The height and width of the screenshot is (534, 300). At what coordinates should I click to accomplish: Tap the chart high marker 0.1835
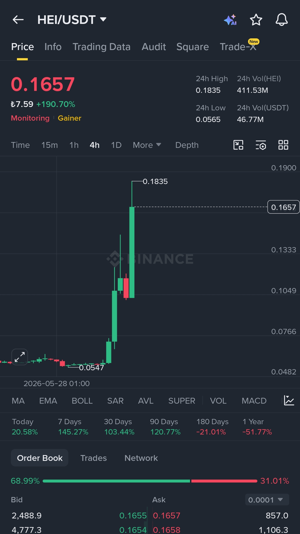pos(155,182)
